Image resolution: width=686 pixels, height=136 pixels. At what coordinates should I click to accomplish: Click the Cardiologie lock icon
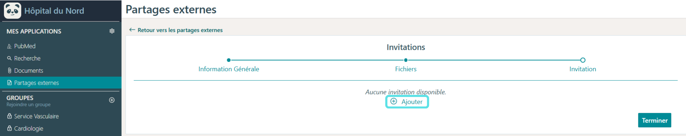pos(9,128)
